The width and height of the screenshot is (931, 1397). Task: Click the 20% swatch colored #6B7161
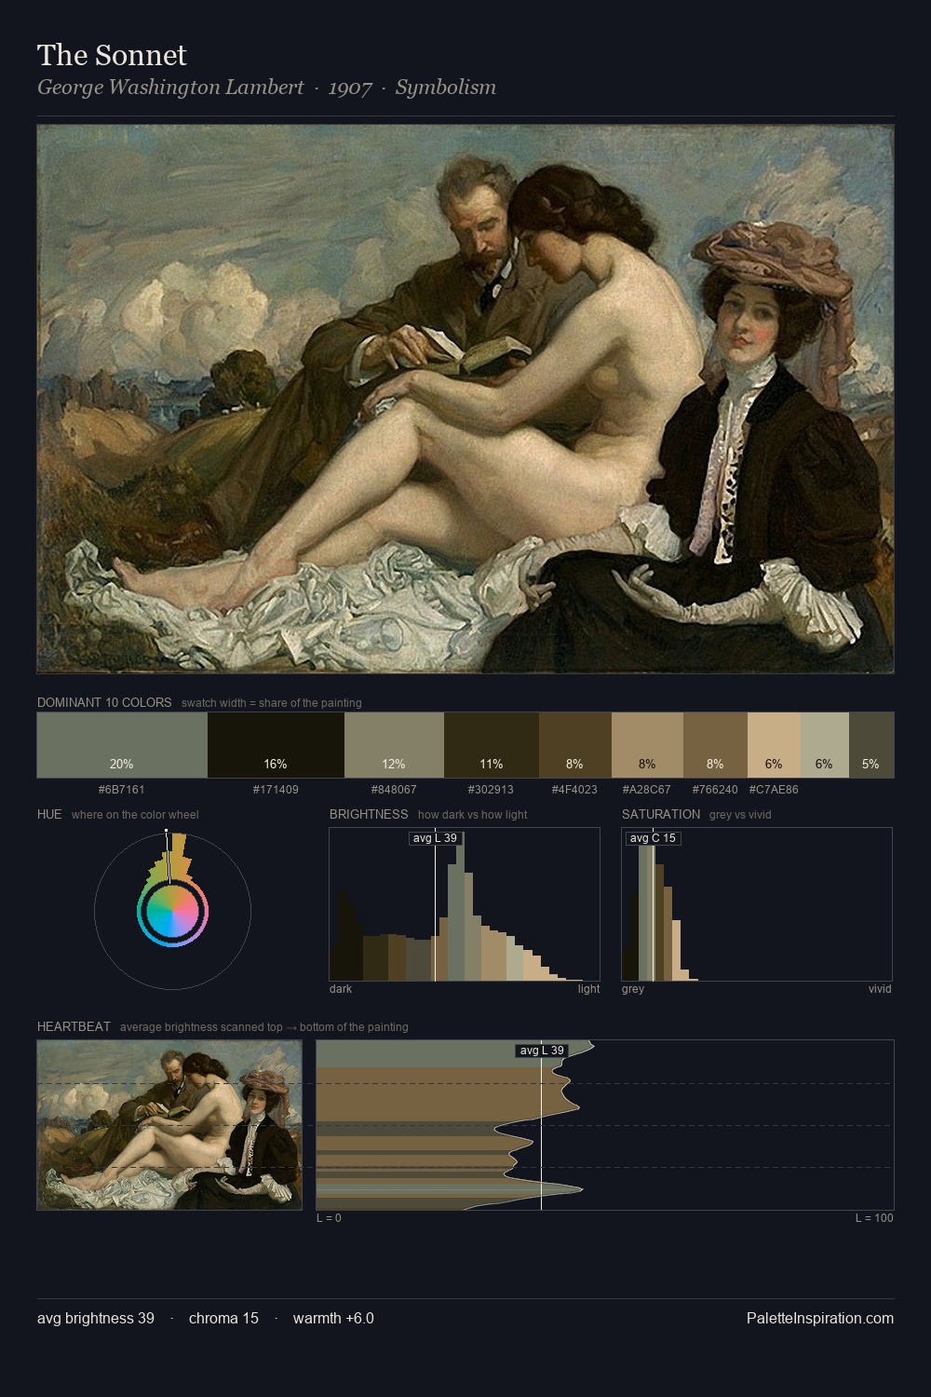(x=122, y=745)
